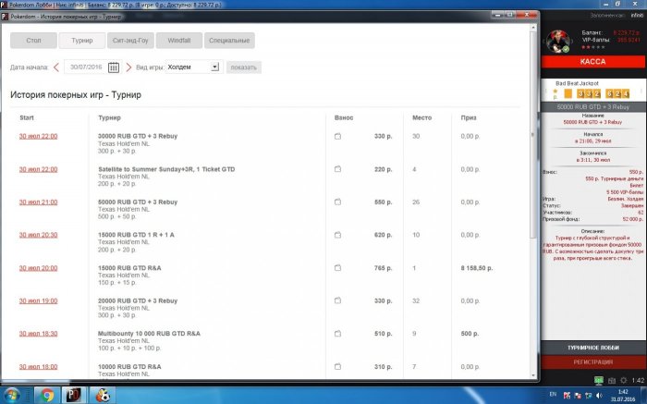Image resolution: width=647 pixels, height=404 pixels.
Task: Click tournament name 15000 RUB GTD R&A
Action: click(x=129, y=268)
